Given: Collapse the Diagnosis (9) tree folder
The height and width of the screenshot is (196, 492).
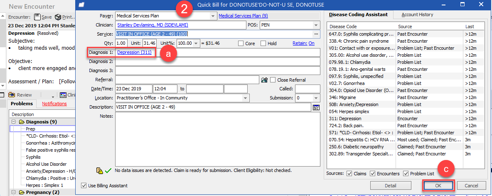Looking at the screenshot, I should click(x=14, y=122).
